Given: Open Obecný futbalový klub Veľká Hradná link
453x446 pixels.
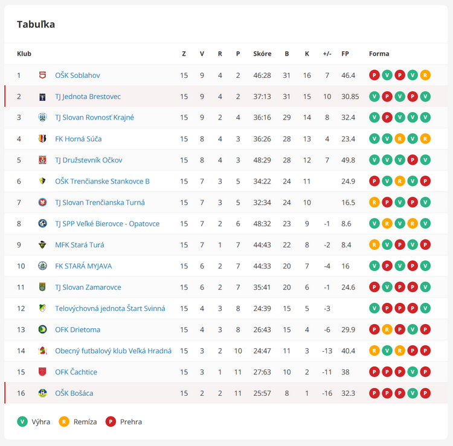Looking at the screenshot, I should (x=113, y=351).
